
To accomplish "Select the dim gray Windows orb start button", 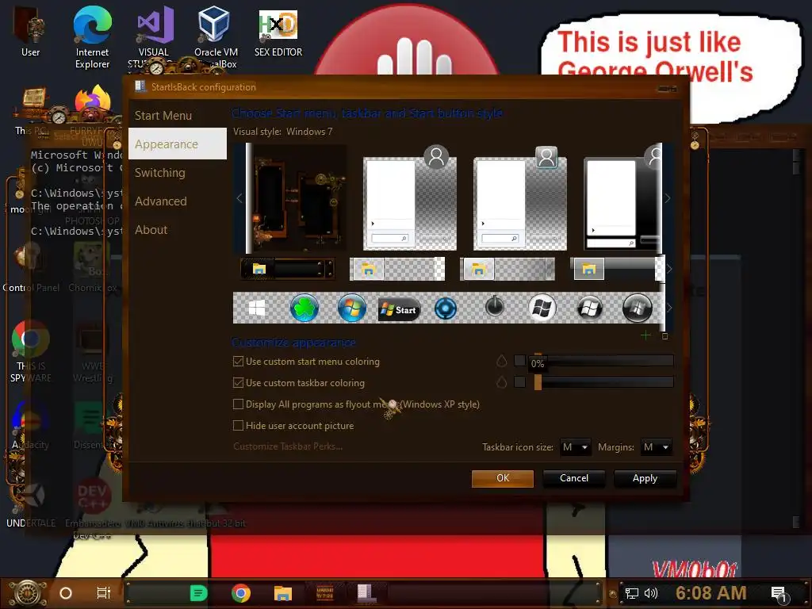I will tap(637, 308).
